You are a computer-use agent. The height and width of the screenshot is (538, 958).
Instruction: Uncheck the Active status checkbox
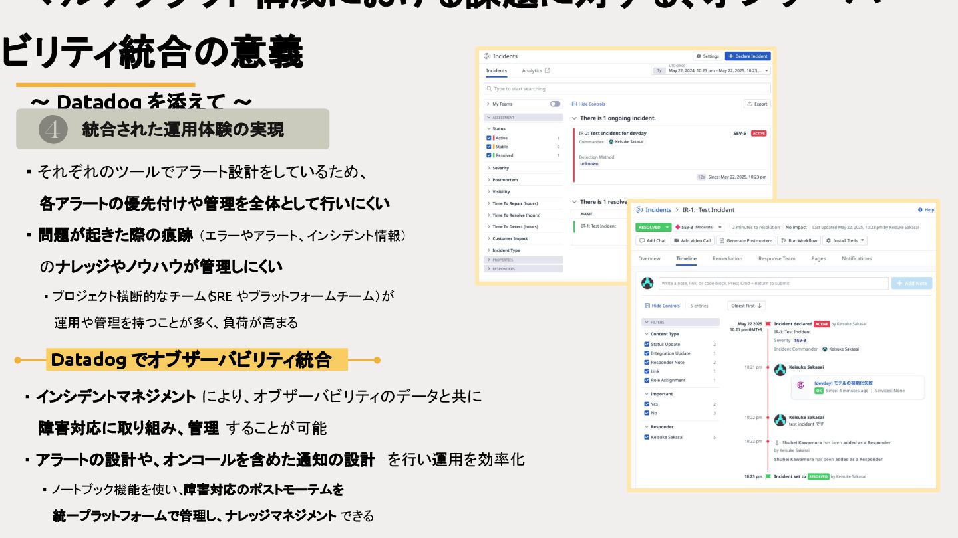click(x=489, y=138)
